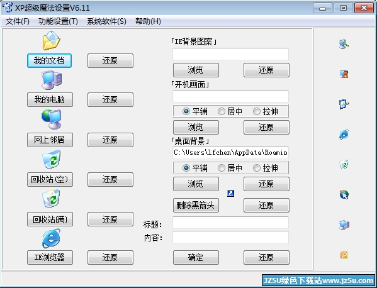Click the shortcut arrow icon beside 浏览
The height and width of the screenshot is (288, 377).
pos(230,193)
